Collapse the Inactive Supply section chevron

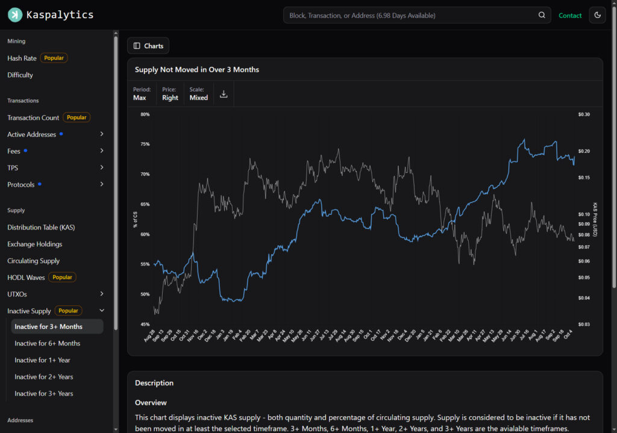(x=102, y=311)
